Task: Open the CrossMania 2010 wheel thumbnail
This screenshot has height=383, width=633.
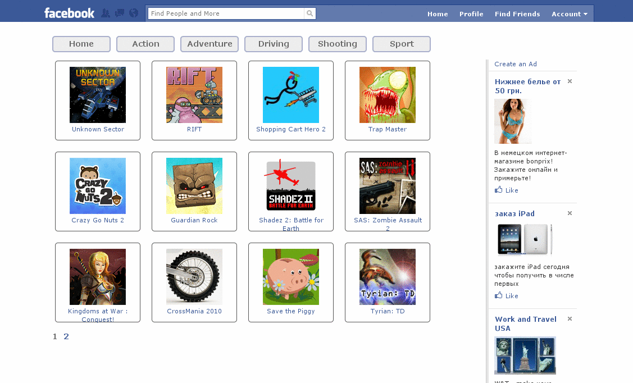Action: pos(194,277)
